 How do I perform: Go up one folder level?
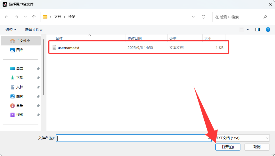34,17
